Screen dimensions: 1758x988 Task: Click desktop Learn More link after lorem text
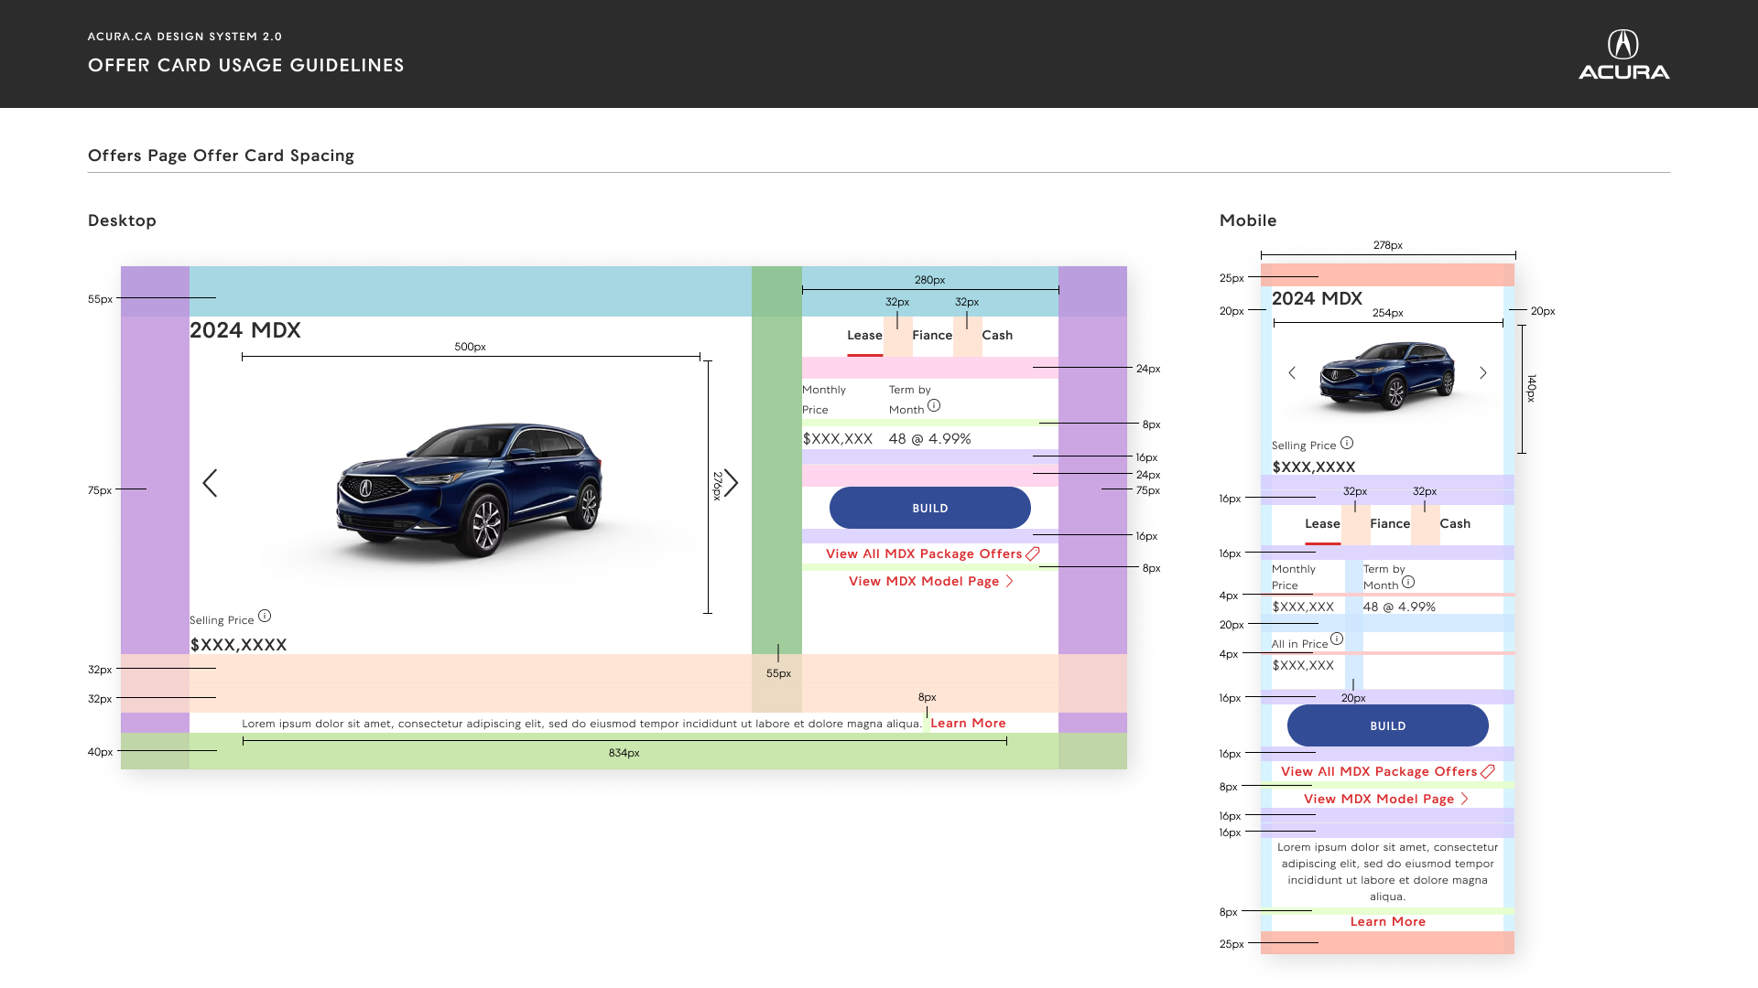click(x=968, y=724)
